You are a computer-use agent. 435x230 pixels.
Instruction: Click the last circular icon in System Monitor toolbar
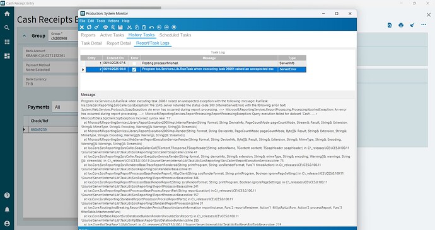[174, 27]
